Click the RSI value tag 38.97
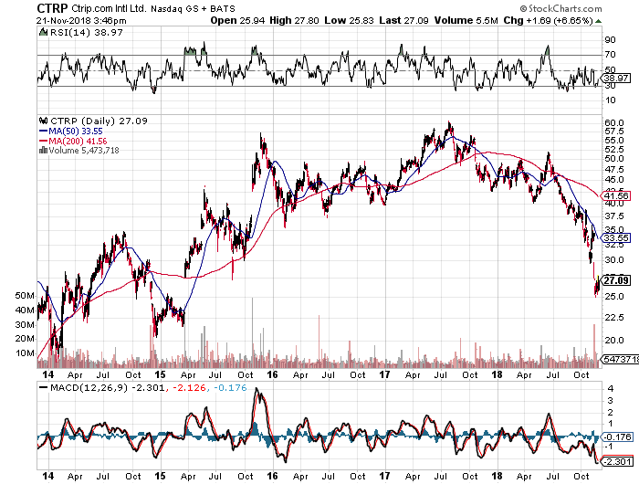 click(616, 79)
